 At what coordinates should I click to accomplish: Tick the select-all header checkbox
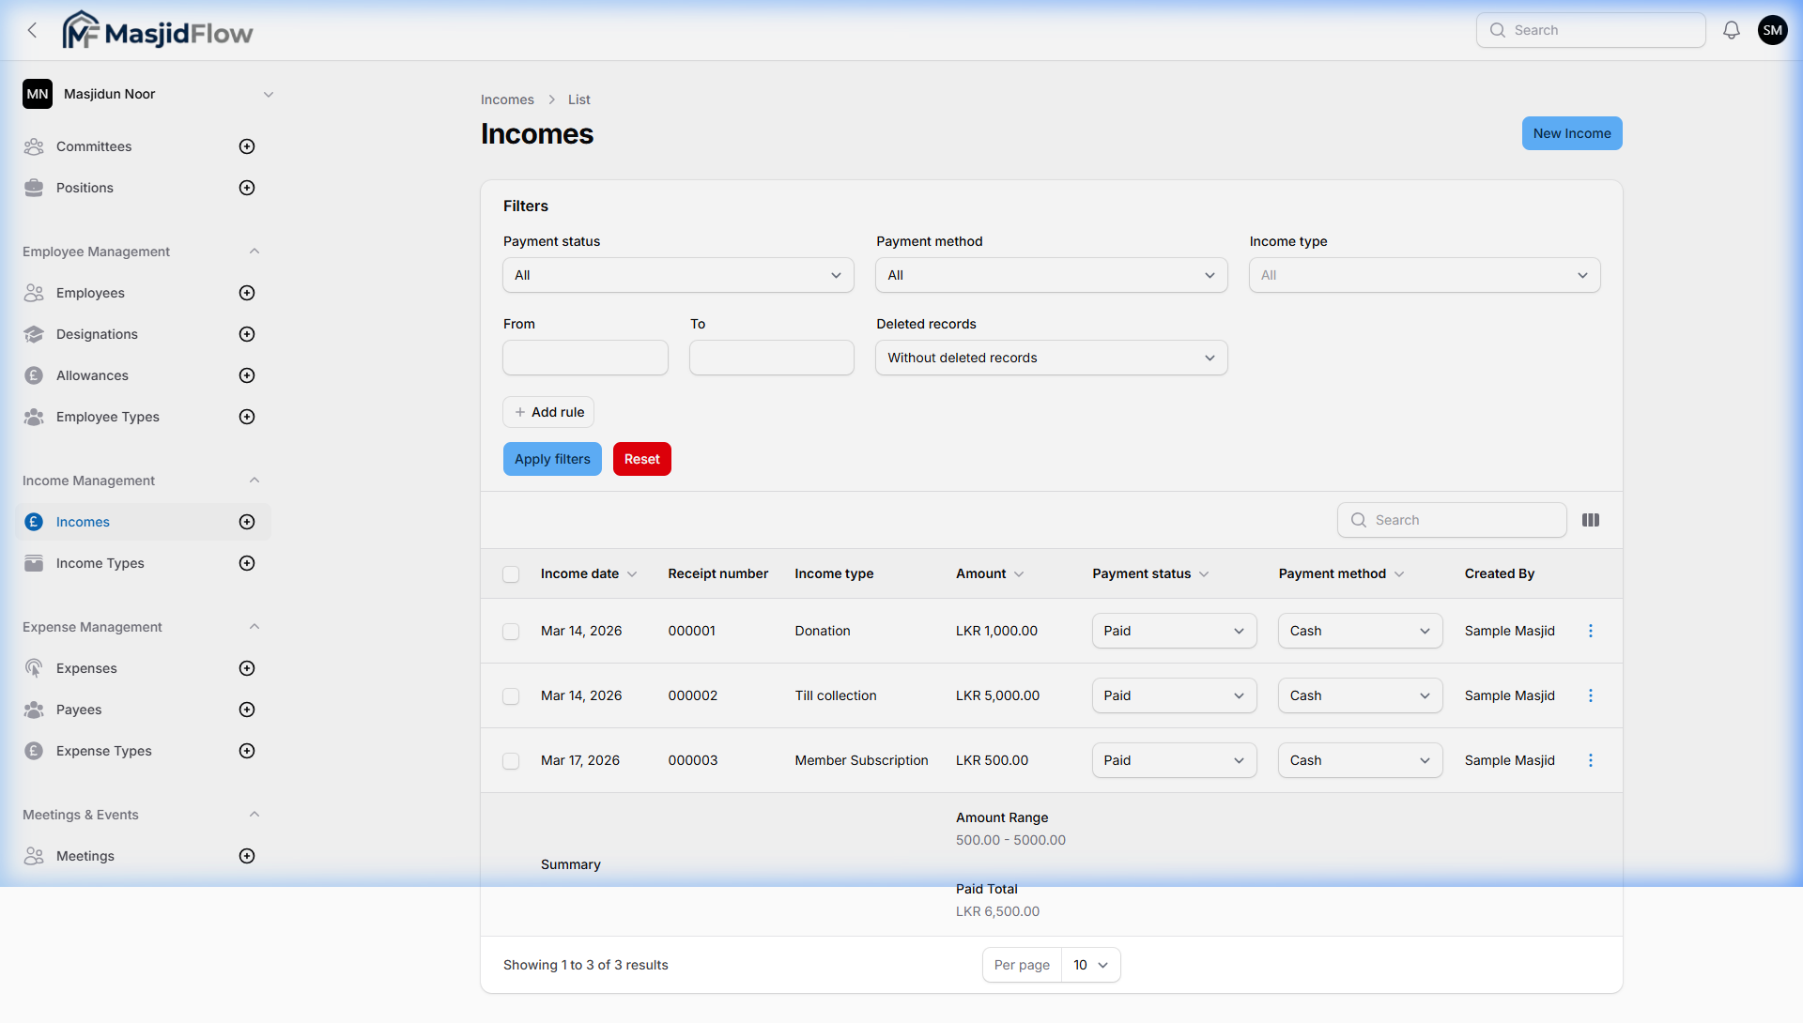tap(511, 574)
